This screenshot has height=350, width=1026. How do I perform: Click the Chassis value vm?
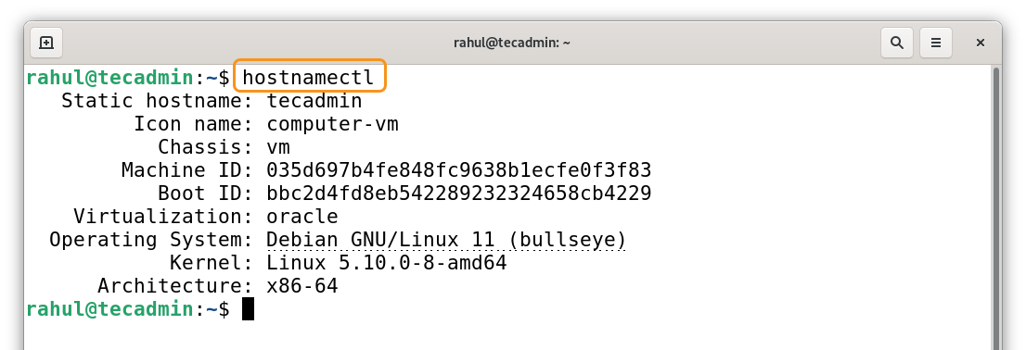point(278,147)
